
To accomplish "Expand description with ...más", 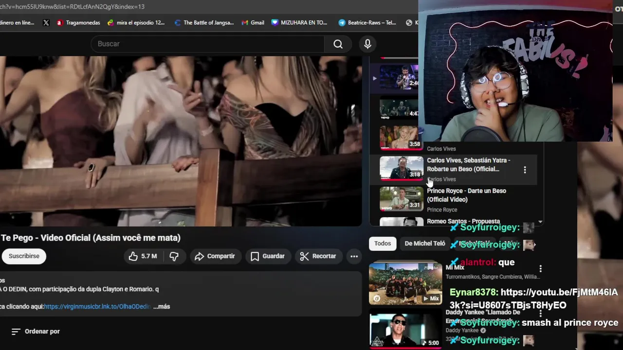I will [x=162, y=307].
